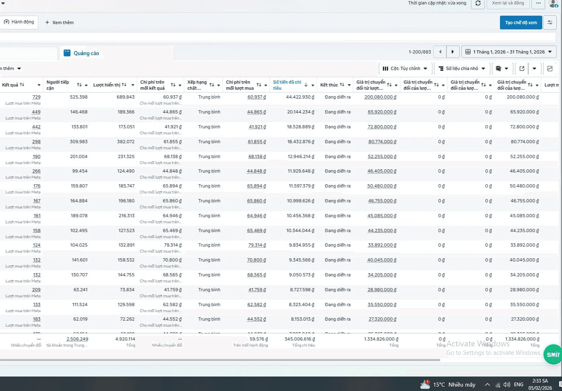The image size is (562, 391).
Task: Open the export options dropdown arrow
Action: point(535,68)
